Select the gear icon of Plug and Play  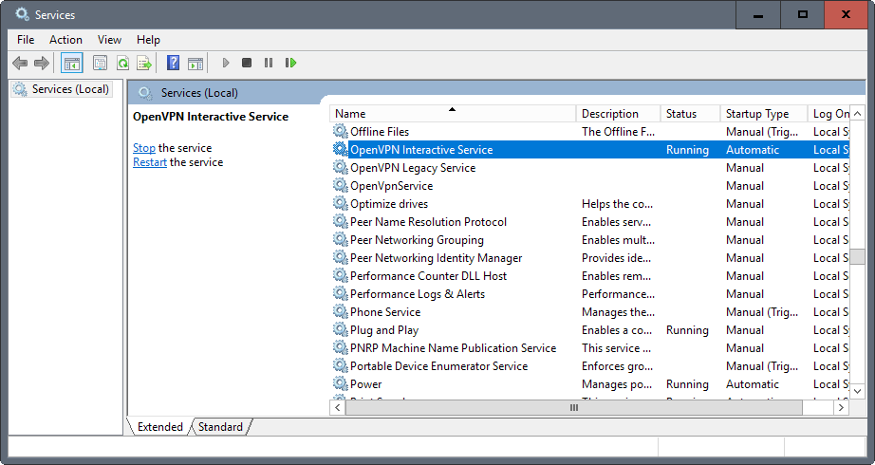click(341, 330)
